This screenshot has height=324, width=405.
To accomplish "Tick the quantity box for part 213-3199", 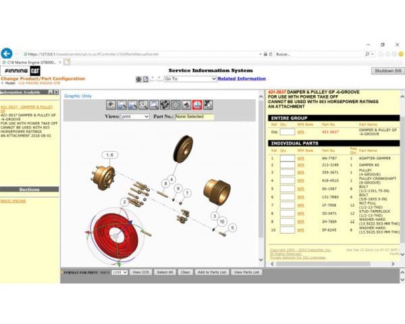I will [287, 164].
